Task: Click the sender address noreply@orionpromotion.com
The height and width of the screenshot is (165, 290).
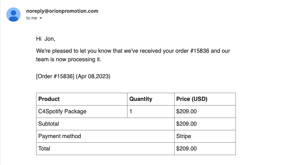Action: click(62, 11)
